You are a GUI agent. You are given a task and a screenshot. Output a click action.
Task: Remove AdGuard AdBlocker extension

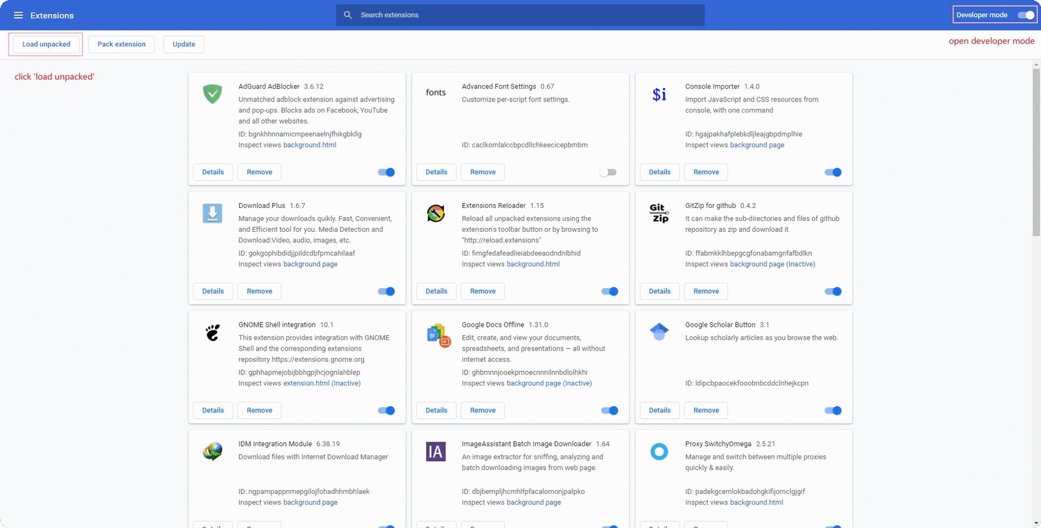(x=260, y=172)
